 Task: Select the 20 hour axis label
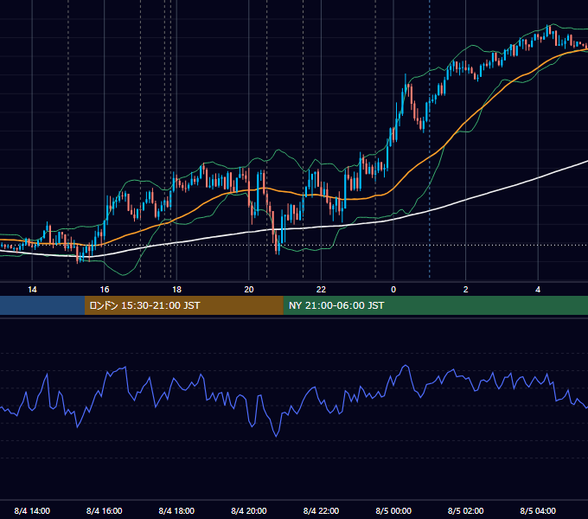(249, 290)
